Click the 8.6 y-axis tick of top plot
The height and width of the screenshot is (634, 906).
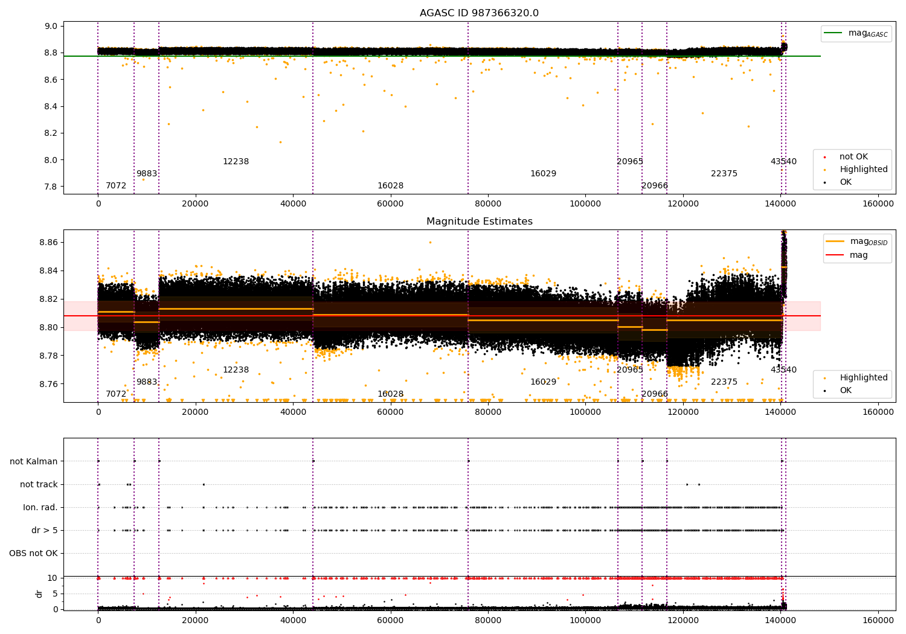pyautogui.click(x=51, y=80)
